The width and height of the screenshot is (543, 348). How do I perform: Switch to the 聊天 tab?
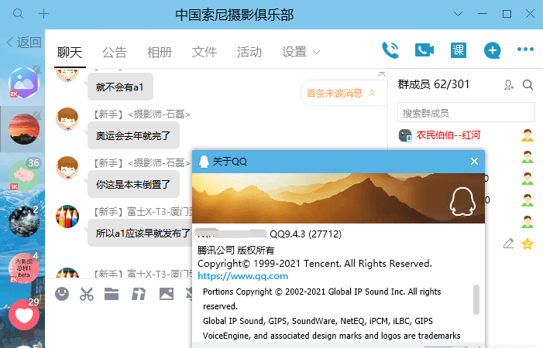(70, 53)
